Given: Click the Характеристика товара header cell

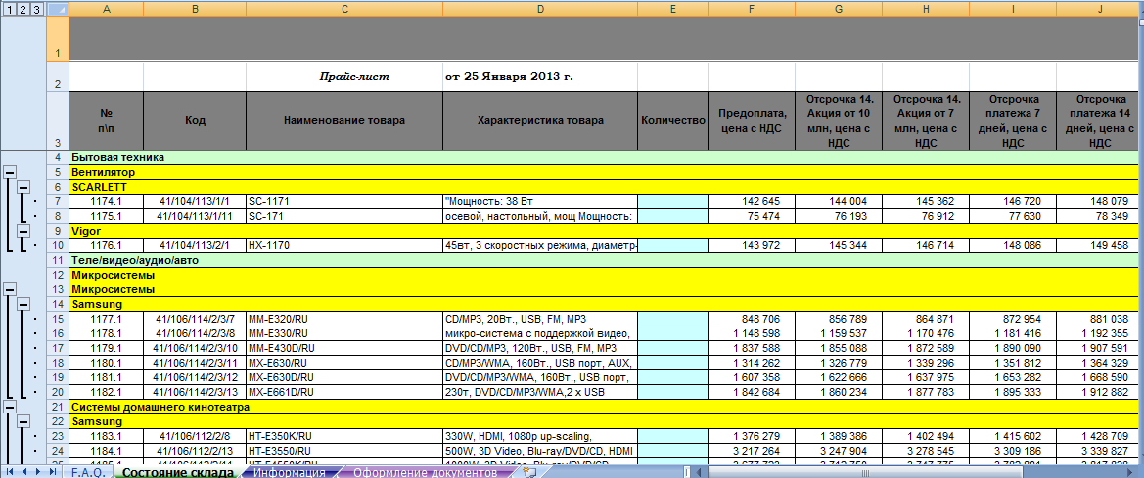Looking at the screenshot, I should coord(540,121).
